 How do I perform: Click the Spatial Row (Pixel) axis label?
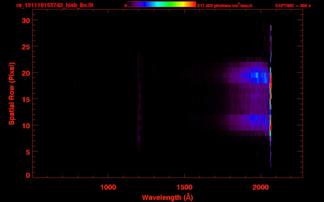click(12, 93)
